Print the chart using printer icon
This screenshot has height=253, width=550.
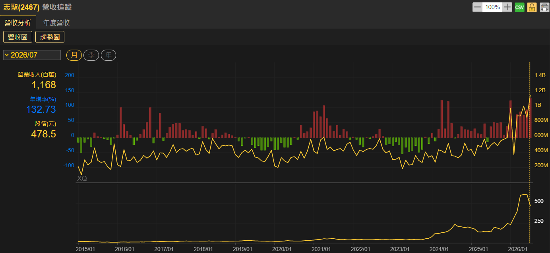(544, 7)
